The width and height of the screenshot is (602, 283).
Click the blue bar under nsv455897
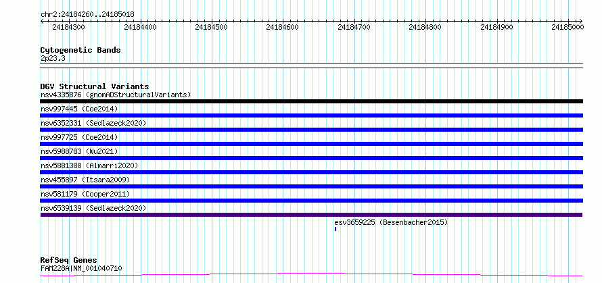point(311,186)
